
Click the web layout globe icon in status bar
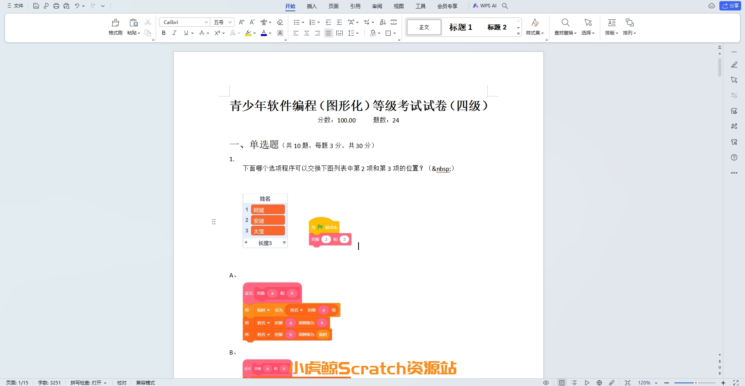click(x=599, y=383)
